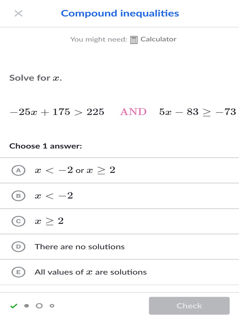Choose the answer 'x < -2'

(x=54, y=196)
